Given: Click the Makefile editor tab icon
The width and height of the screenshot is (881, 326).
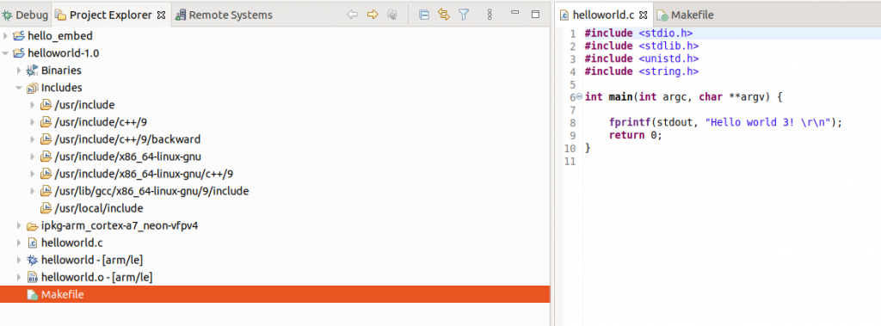Looking at the screenshot, I should 663,15.
